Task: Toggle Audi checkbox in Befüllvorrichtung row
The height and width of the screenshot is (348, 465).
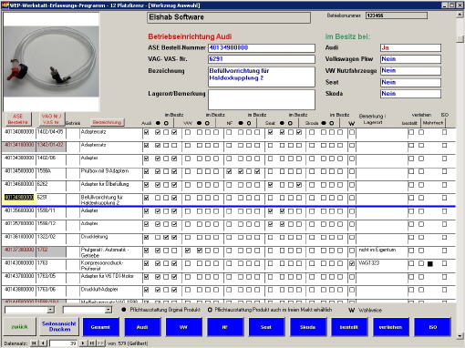Action: click(146, 198)
